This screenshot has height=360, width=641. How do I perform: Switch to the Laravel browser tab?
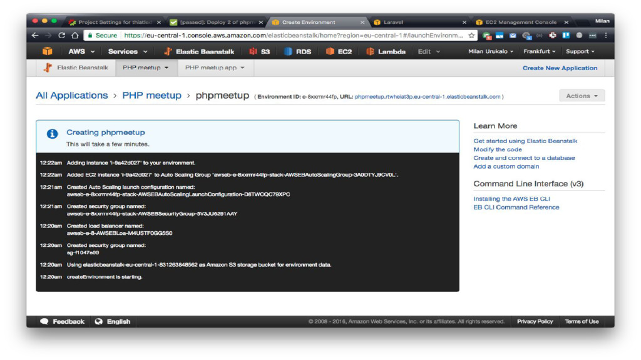coord(419,22)
